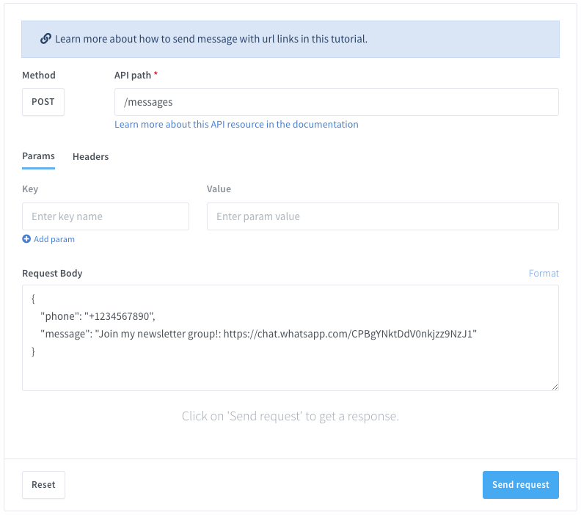Click Format to prettify the request body
The height and width of the screenshot is (515, 581).
[x=544, y=273]
